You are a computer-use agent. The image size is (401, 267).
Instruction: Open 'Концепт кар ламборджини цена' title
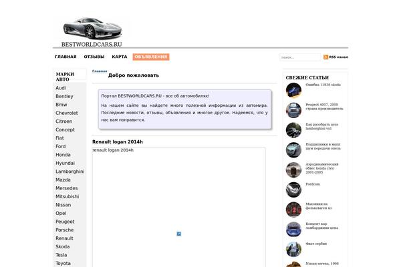[321, 226]
